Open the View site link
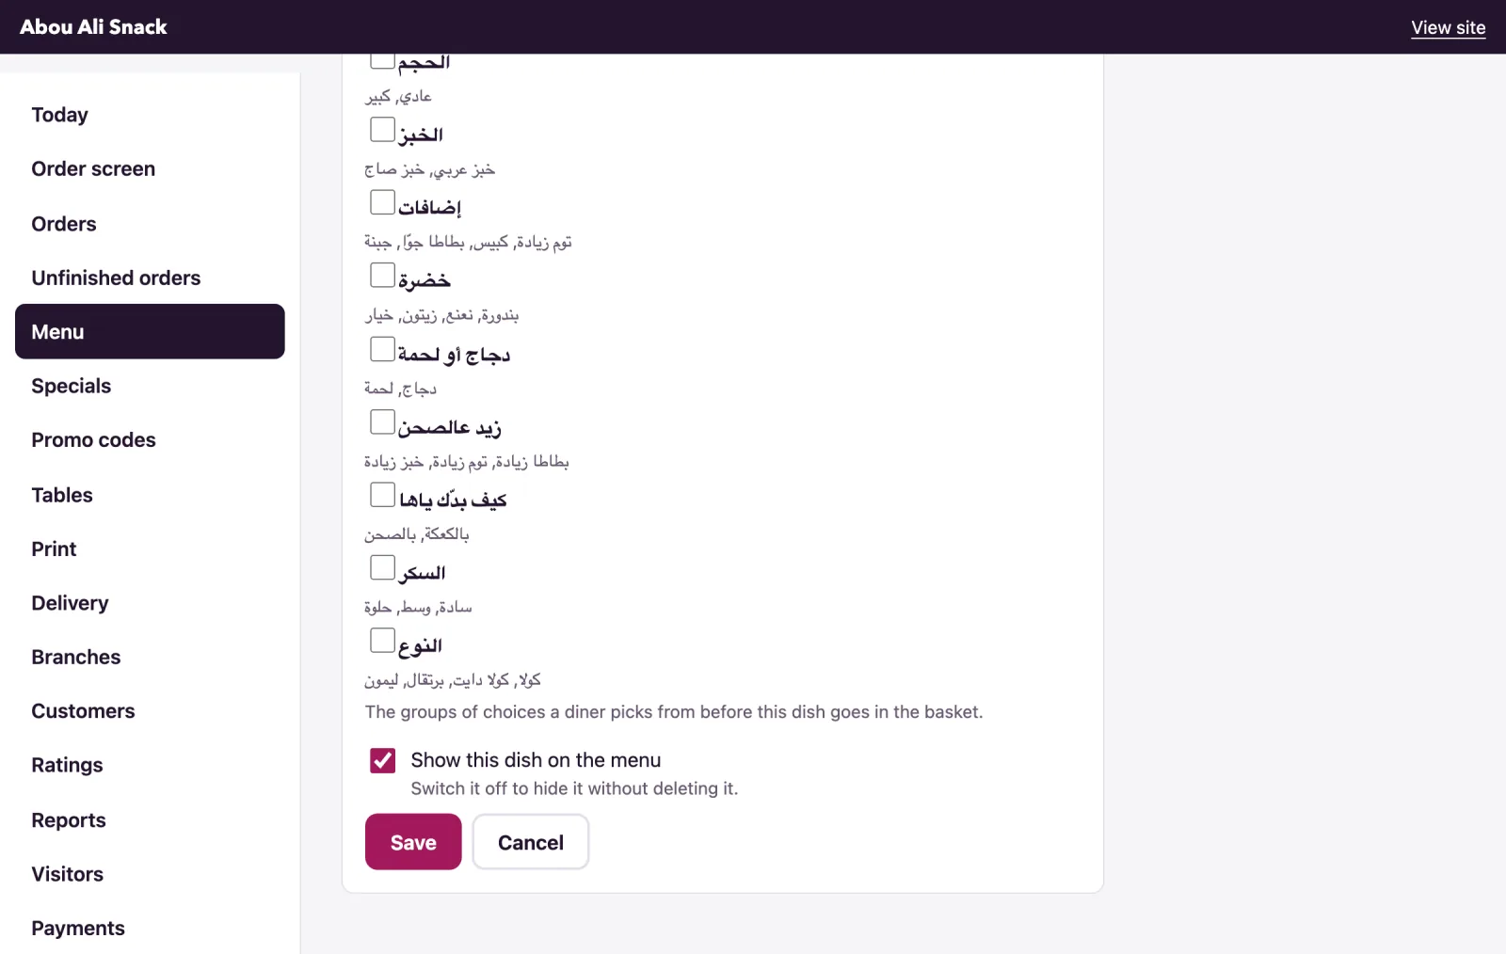Image resolution: width=1506 pixels, height=954 pixels. [x=1448, y=27]
